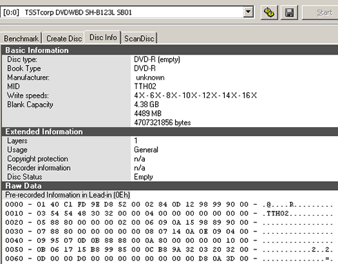338x264 pixels.
Task: Click the Raw Data section header
Action: pos(170,186)
